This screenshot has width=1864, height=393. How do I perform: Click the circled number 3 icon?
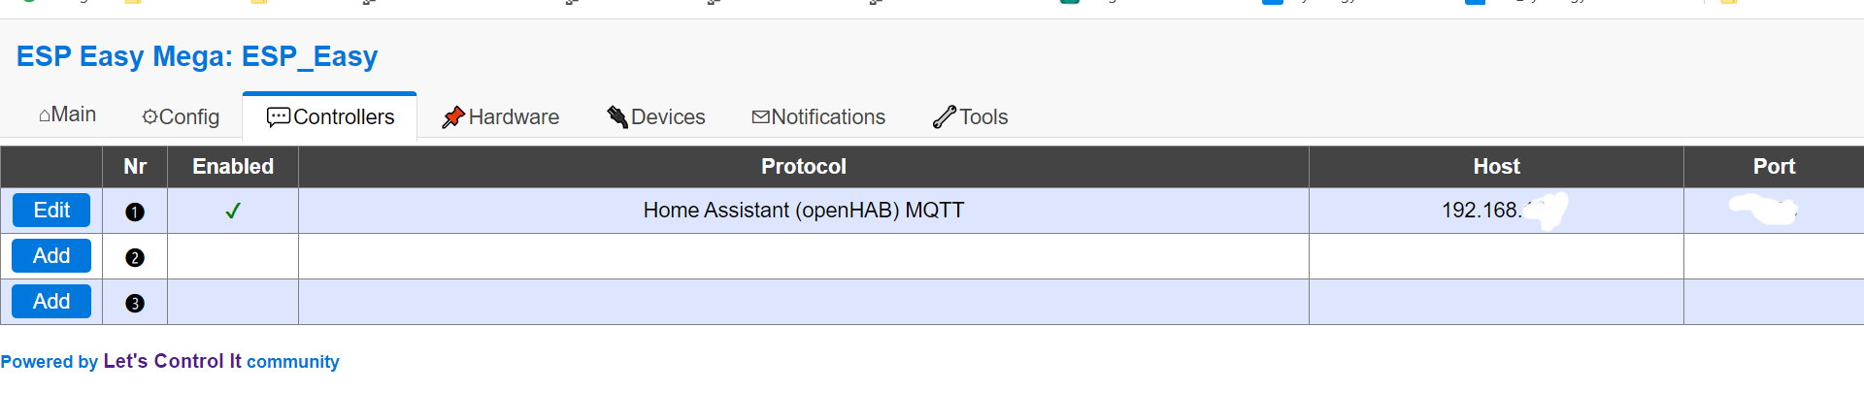click(135, 303)
